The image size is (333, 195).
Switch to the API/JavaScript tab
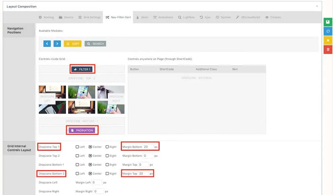tap(248, 17)
